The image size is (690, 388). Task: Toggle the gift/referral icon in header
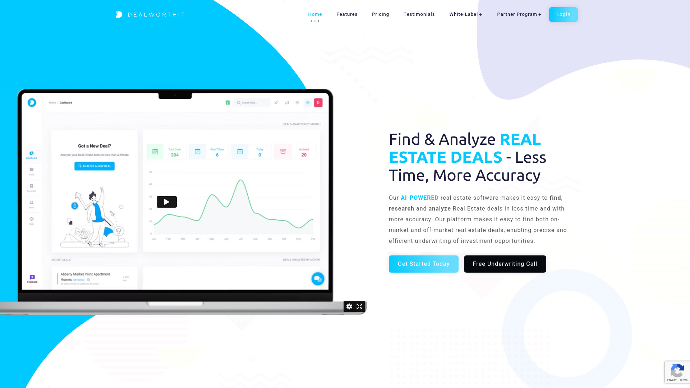pyautogui.click(x=227, y=102)
